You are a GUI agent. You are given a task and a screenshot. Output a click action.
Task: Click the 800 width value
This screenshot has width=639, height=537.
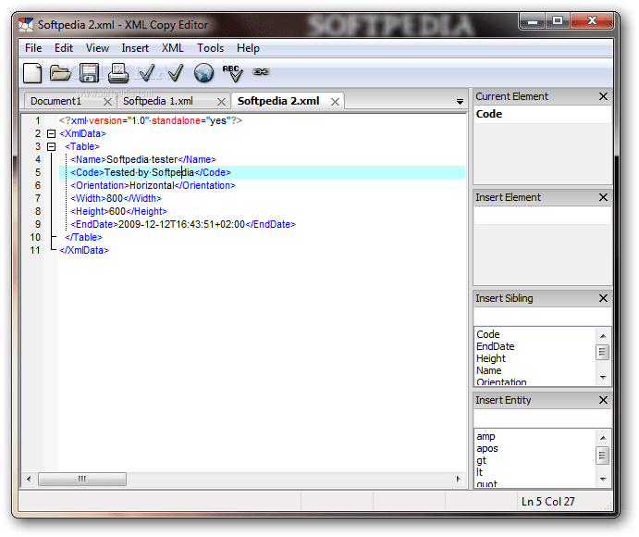pos(115,199)
